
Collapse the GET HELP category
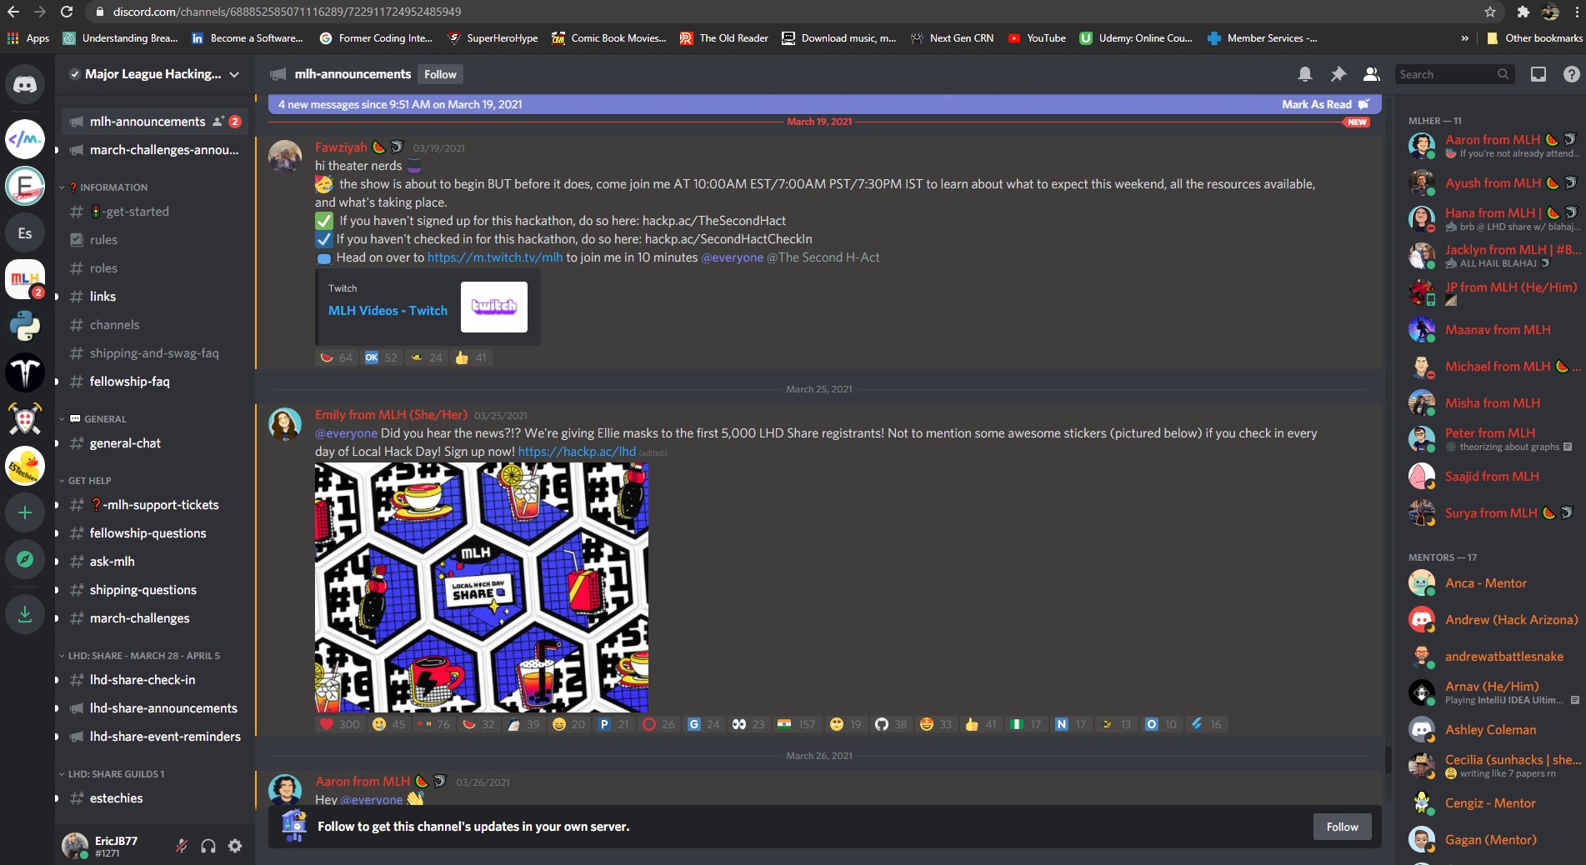coord(89,481)
